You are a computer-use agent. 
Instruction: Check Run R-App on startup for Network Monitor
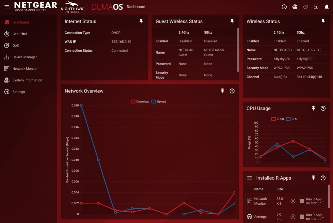[302, 201]
